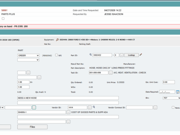Tick the checkbox under PARTS PLUS
The image size is (180, 135).
[x=3, y=18]
